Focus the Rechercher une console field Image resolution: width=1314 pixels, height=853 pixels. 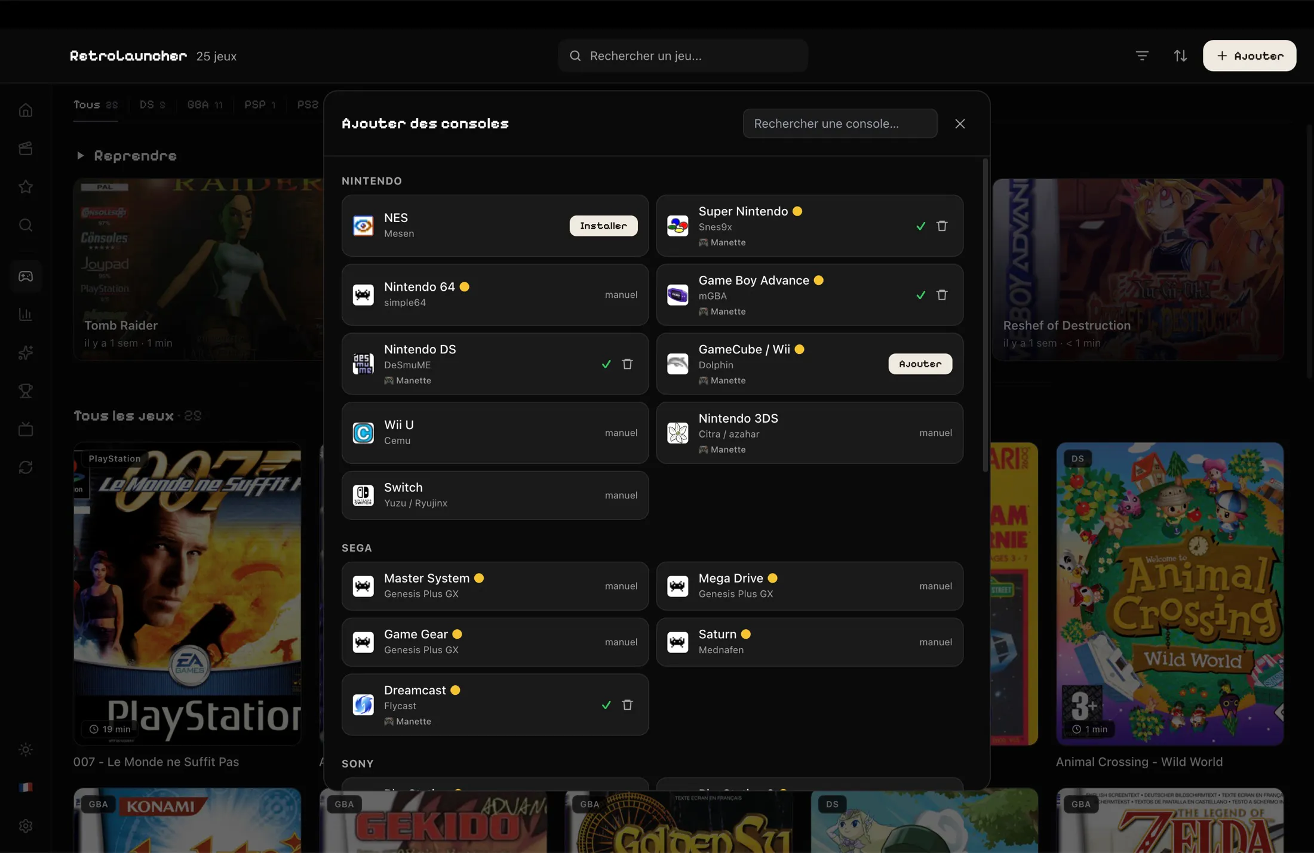840,124
